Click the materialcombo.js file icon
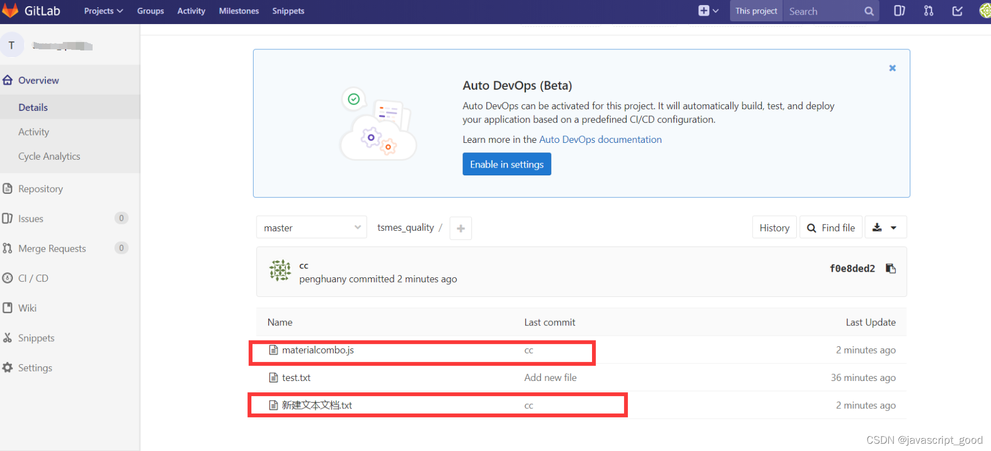Screen dimensions: 991x451 [273, 350]
